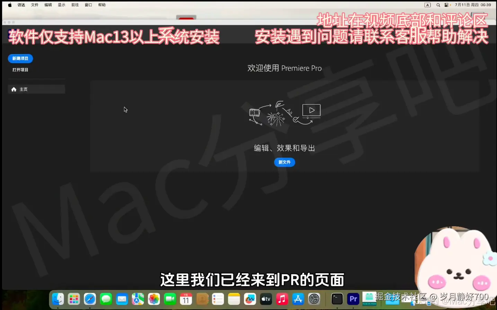Screen dimensions: 497x310
Task: Open Control Center from the menu bar
Action: (446, 5)
